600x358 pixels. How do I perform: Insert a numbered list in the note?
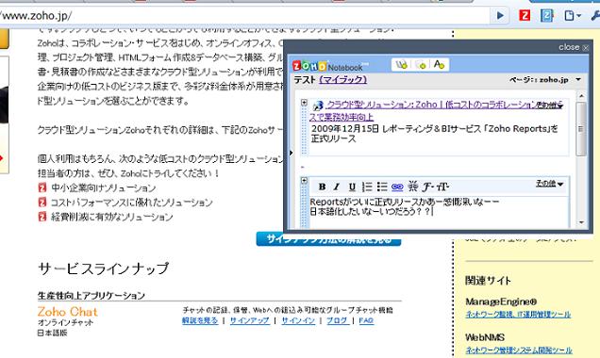[367, 187]
